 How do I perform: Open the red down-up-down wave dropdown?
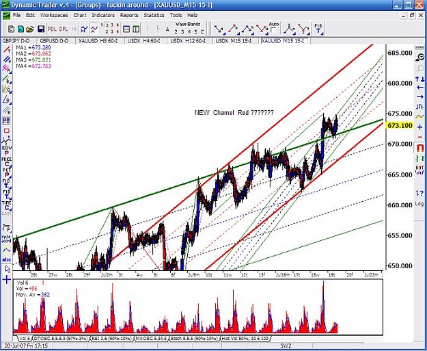[262, 29]
